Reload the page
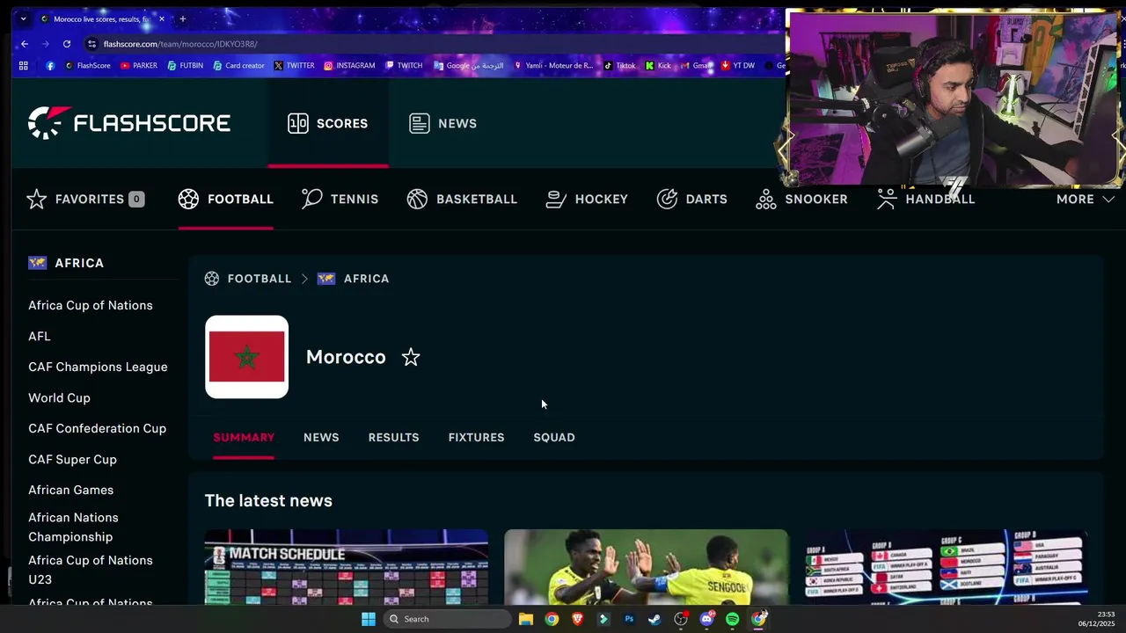1126x633 pixels. click(66, 44)
